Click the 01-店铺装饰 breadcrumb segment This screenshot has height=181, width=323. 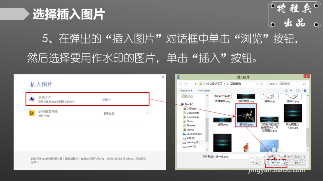coord(234,84)
